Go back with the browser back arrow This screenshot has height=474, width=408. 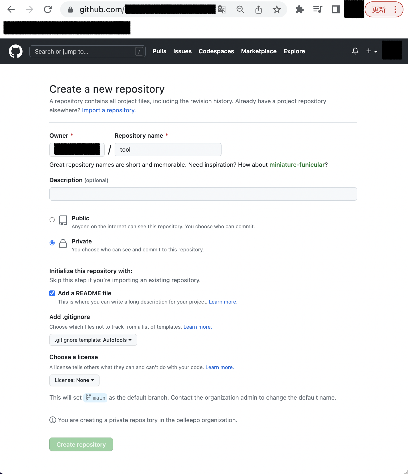click(11, 9)
